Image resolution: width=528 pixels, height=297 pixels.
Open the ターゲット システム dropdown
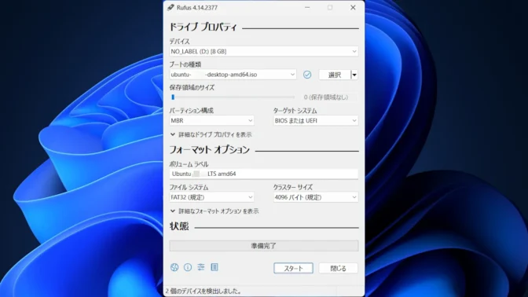316,120
